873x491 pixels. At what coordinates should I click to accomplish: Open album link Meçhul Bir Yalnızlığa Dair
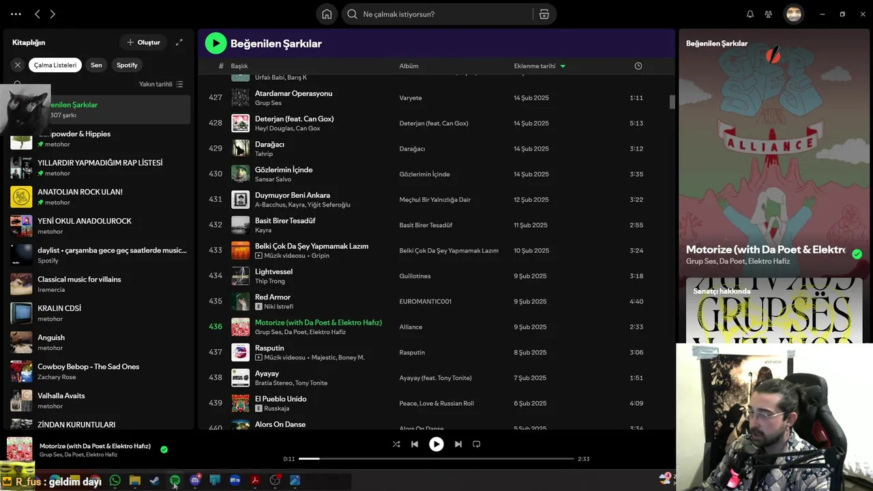click(x=434, y=200)
